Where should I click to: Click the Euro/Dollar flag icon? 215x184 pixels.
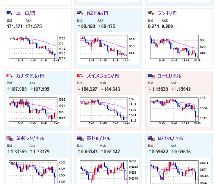[x=151, y=76]
